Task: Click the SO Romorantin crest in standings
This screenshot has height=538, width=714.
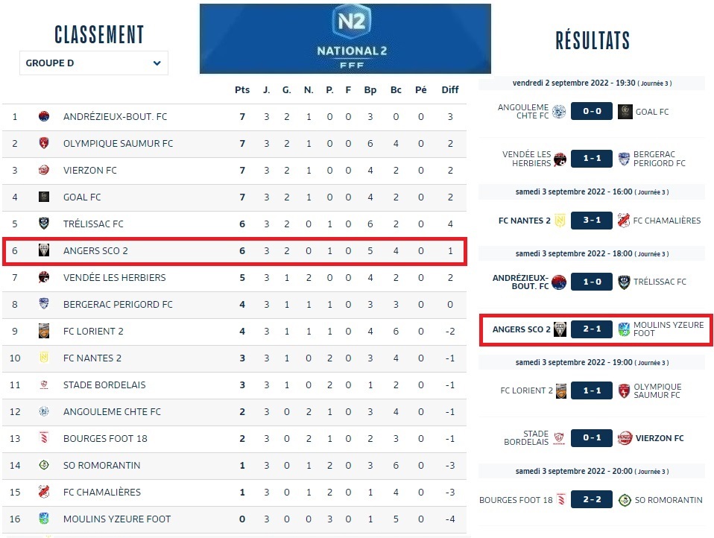Action: [x=44, y=466]
